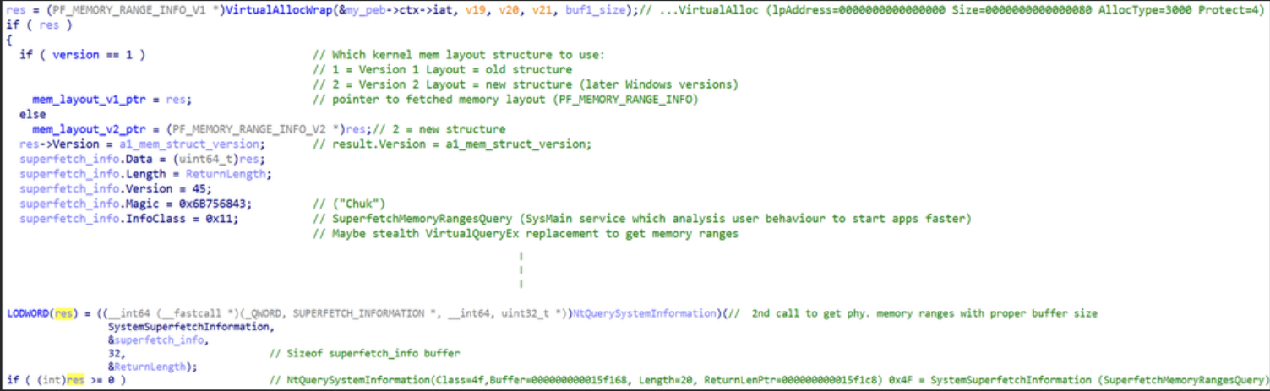Image resolution: width=1270 pixels, height=391 pixels.
Task: Select the &ReturnLength argument
Action: pos(152,367)
